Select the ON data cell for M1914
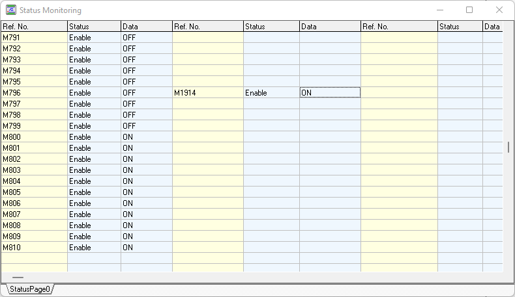Image resolution: width=515 pixels, height=297 pixels. [329, 93]
